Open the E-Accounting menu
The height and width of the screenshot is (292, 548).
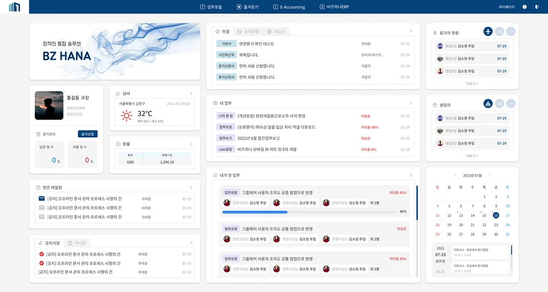click(289, 7)
